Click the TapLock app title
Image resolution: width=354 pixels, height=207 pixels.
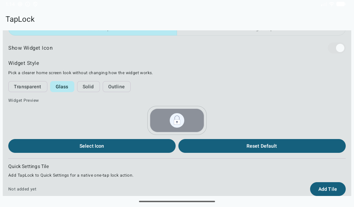[20, 19]
